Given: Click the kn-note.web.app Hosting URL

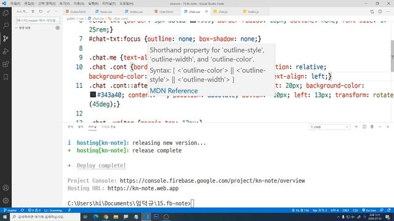Looking at the screenshot, I should [x=143, y=188].
